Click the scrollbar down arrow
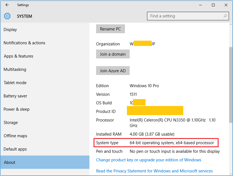Screen dimensions: 233x176 click(x=231, y=174)
